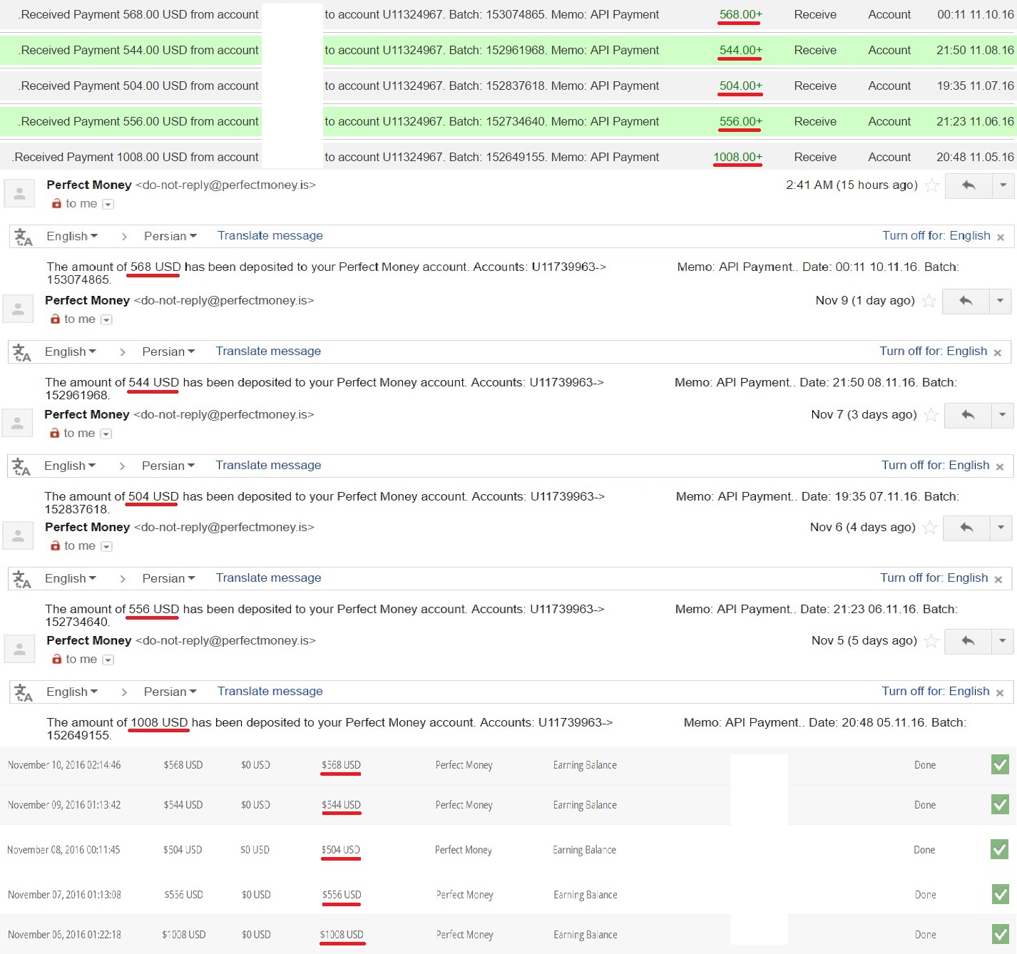Star the Nov 6 email
The width and height of the screenshot is (1017, 954).
(929, 528)
